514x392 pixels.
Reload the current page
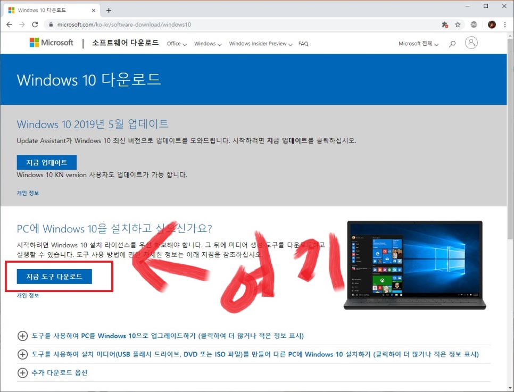point(35,24)
